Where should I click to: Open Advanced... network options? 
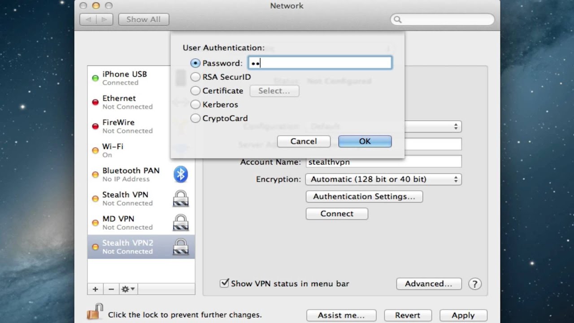(x=429, y=284)
